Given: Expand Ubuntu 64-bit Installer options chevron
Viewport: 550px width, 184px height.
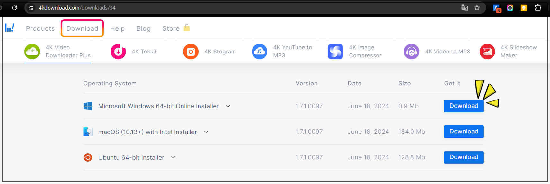Looking at the screenshot, I should (x=173, y=157).
